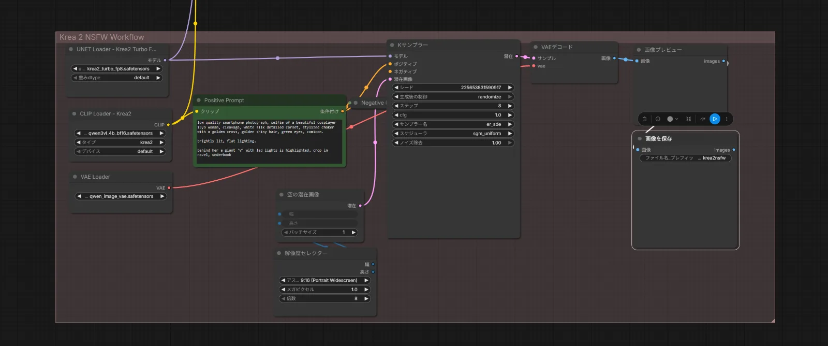Screen dimensions: 828x346
Task: Open node color picker dropdown in toolbar
Action: click(x=672, y=119)
